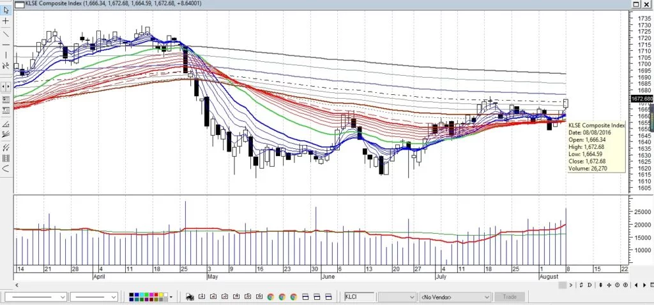Click the vertical up-down arrows icon

pos(600,285)
